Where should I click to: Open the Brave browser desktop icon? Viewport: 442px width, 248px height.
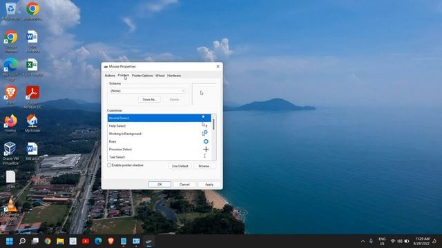click(11, 95)
